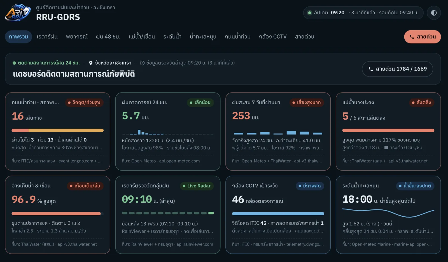Screen dimensions: 448x262
Task: Open the ภาพรวม tab
Action: [18, 37]
